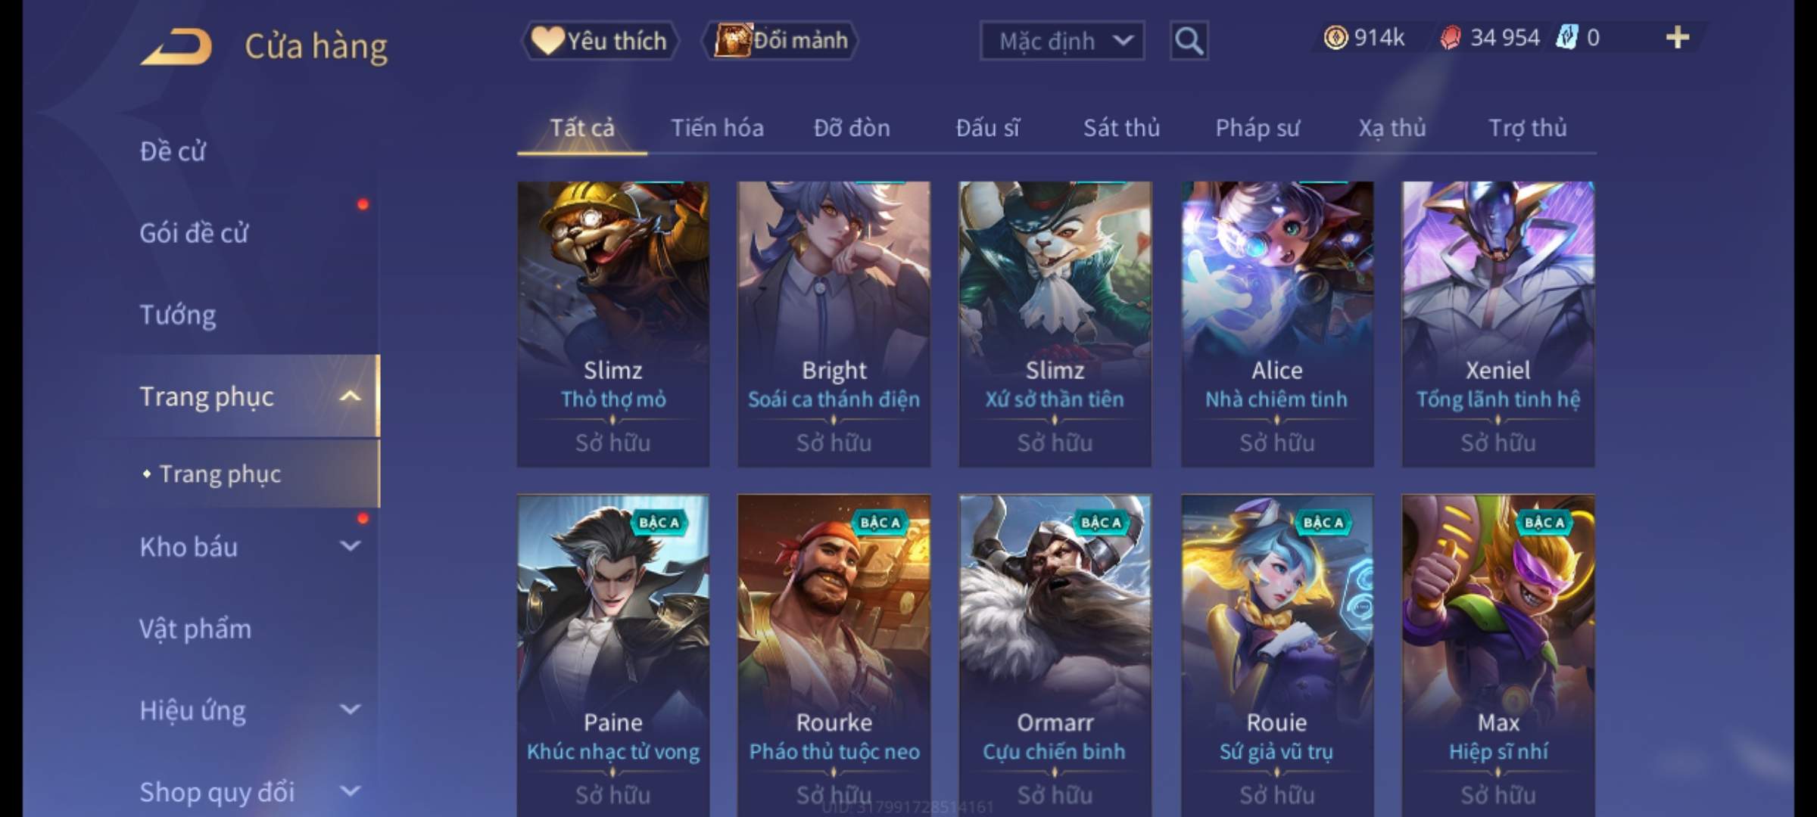This screenshot has width=1817, height=817.
Task: Tap the red ruby currency icon
Action: tap(1450, 38)
